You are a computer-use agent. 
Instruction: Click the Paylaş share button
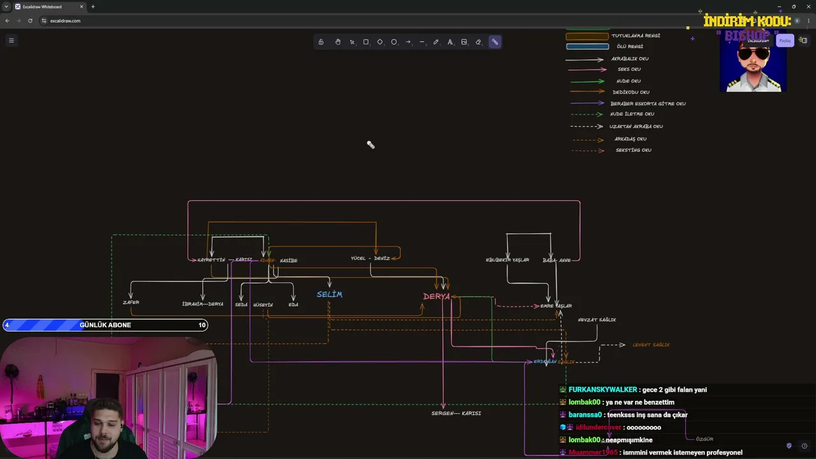(x=785, y=40)
